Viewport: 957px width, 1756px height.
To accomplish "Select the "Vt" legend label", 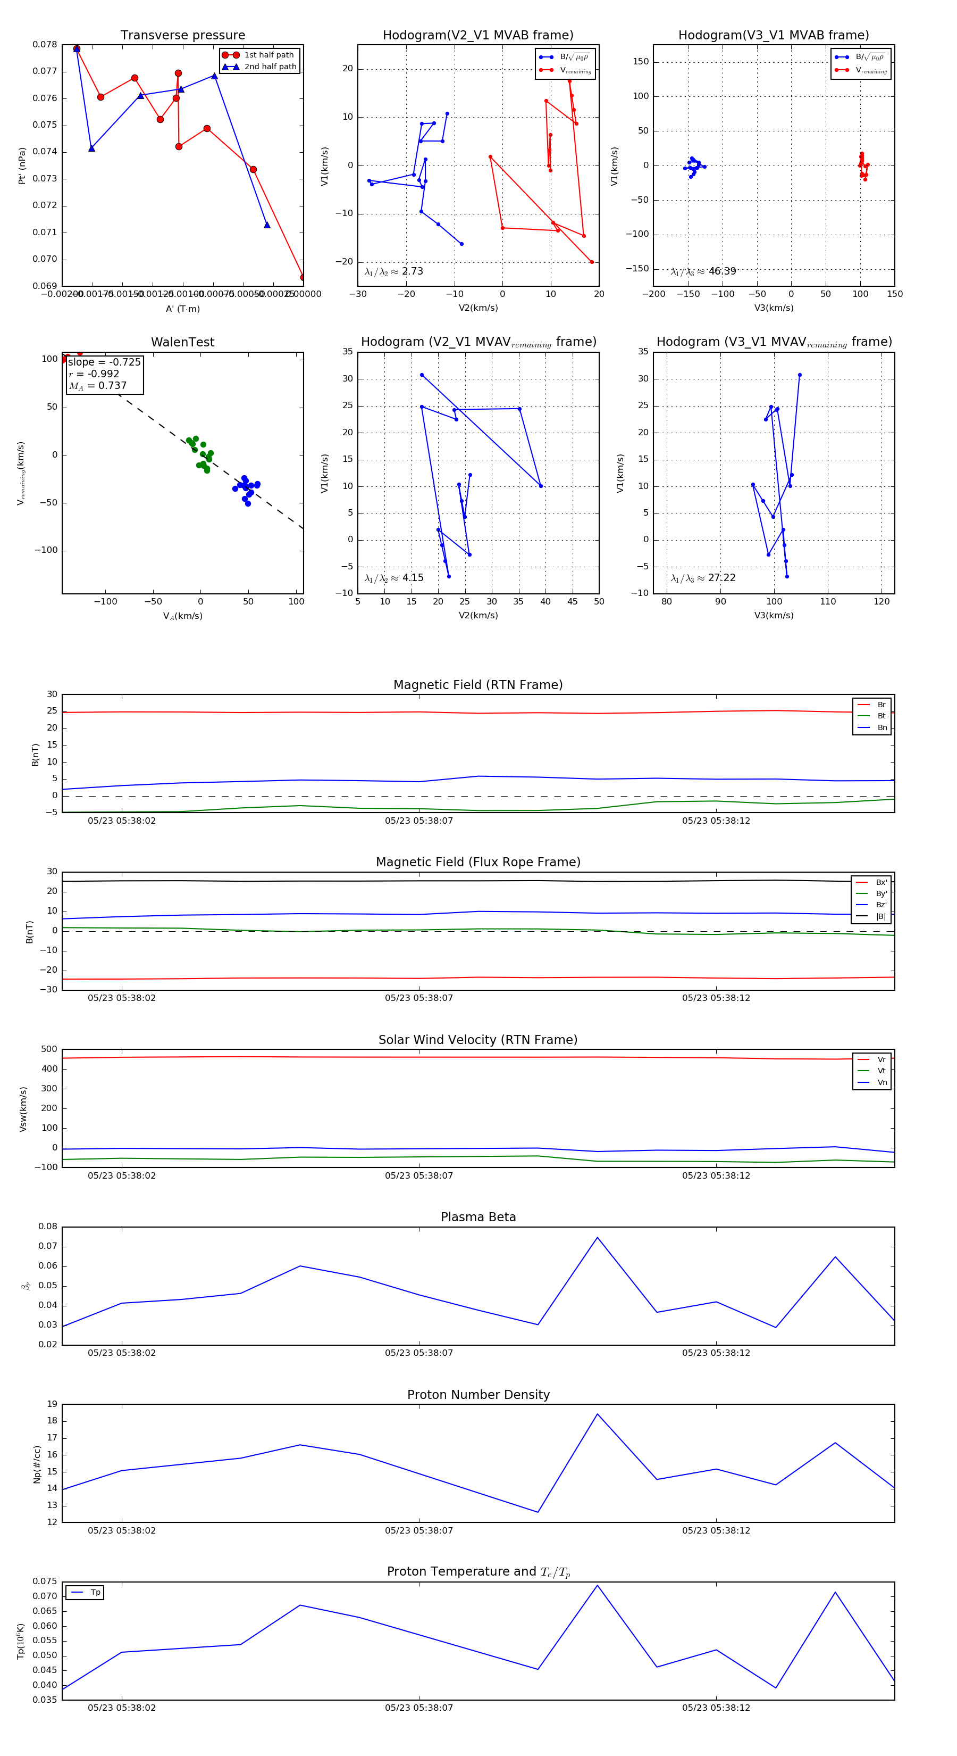I will (x=882, y=1071).
